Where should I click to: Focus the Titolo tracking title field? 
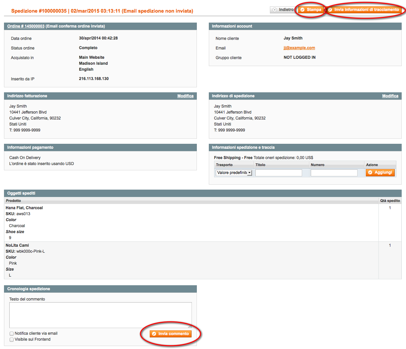pos(279,173)
